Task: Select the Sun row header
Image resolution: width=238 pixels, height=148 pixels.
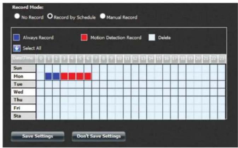Action: (24, 68)
